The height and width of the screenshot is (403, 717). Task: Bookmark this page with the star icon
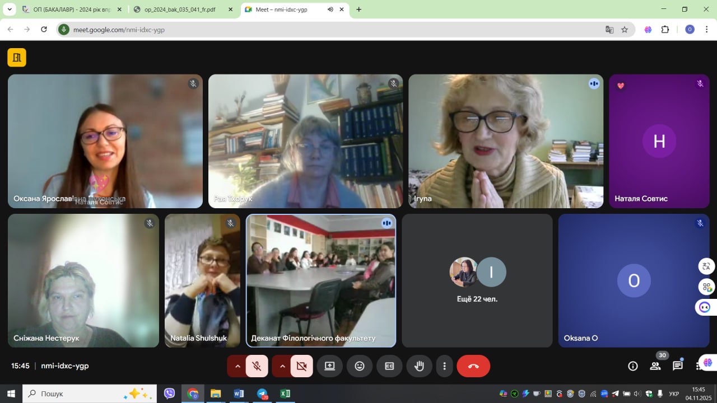pos(625,30)
